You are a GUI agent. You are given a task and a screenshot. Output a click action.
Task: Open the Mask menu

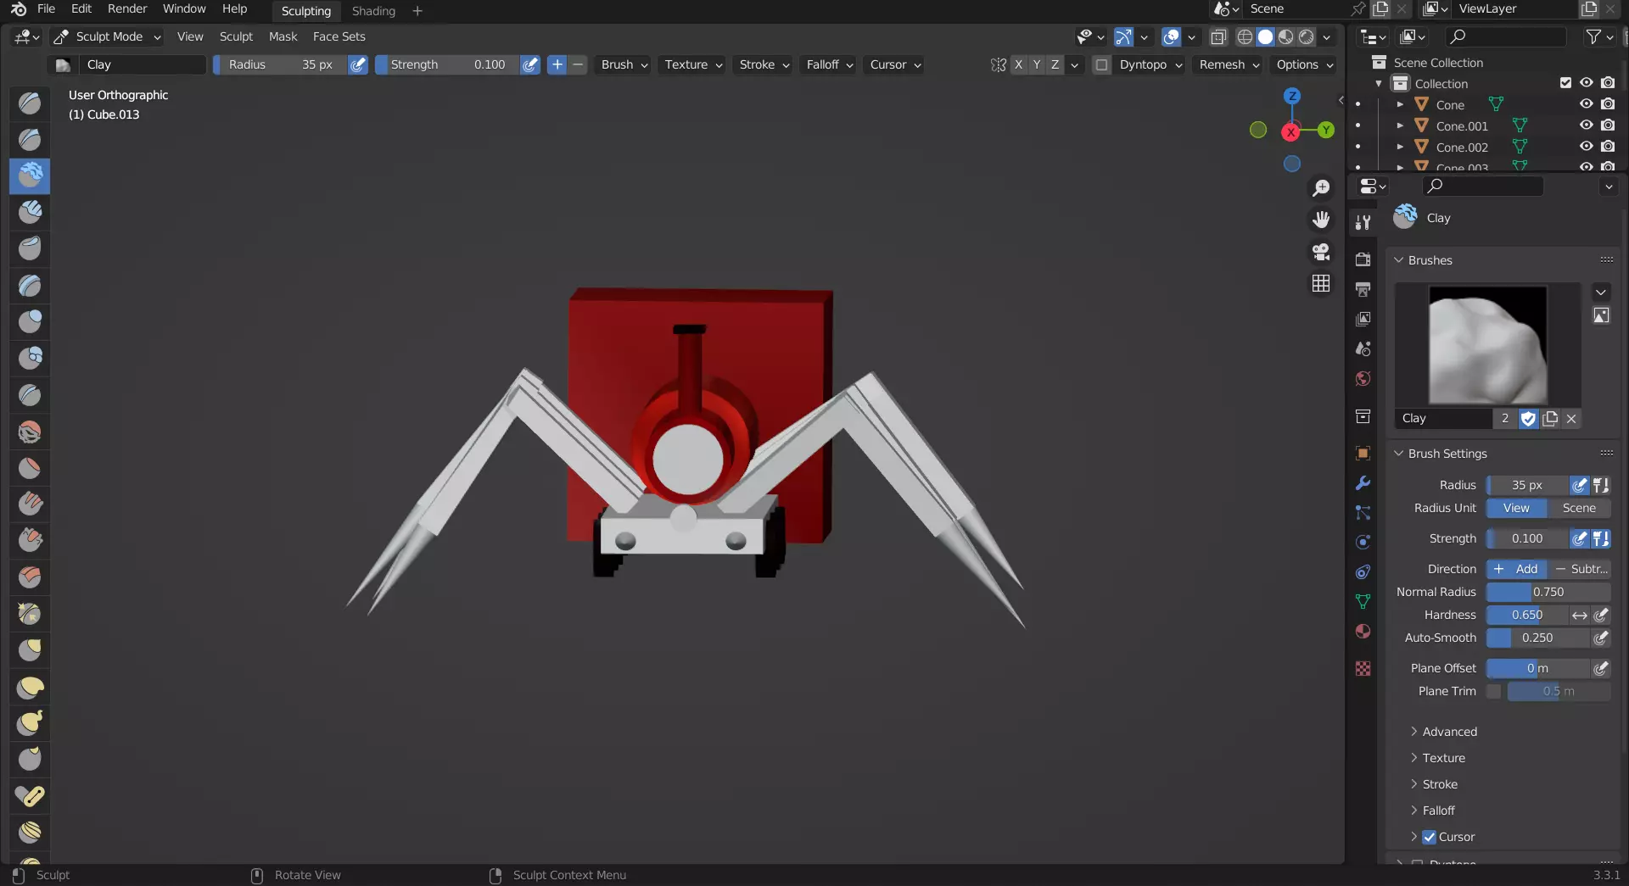click(x=283, y=37)
